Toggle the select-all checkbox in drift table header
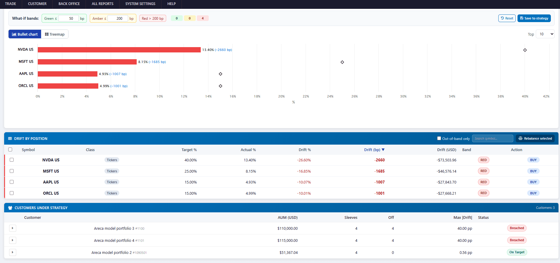560x263 pixels. 10,150
